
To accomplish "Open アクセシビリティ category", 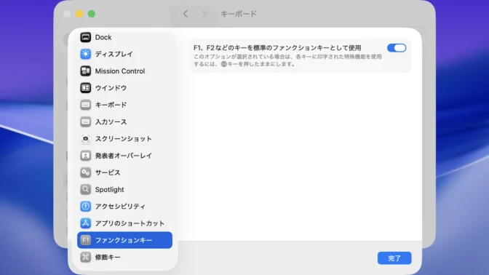I will pyautogui.click(x=124, y=206).
